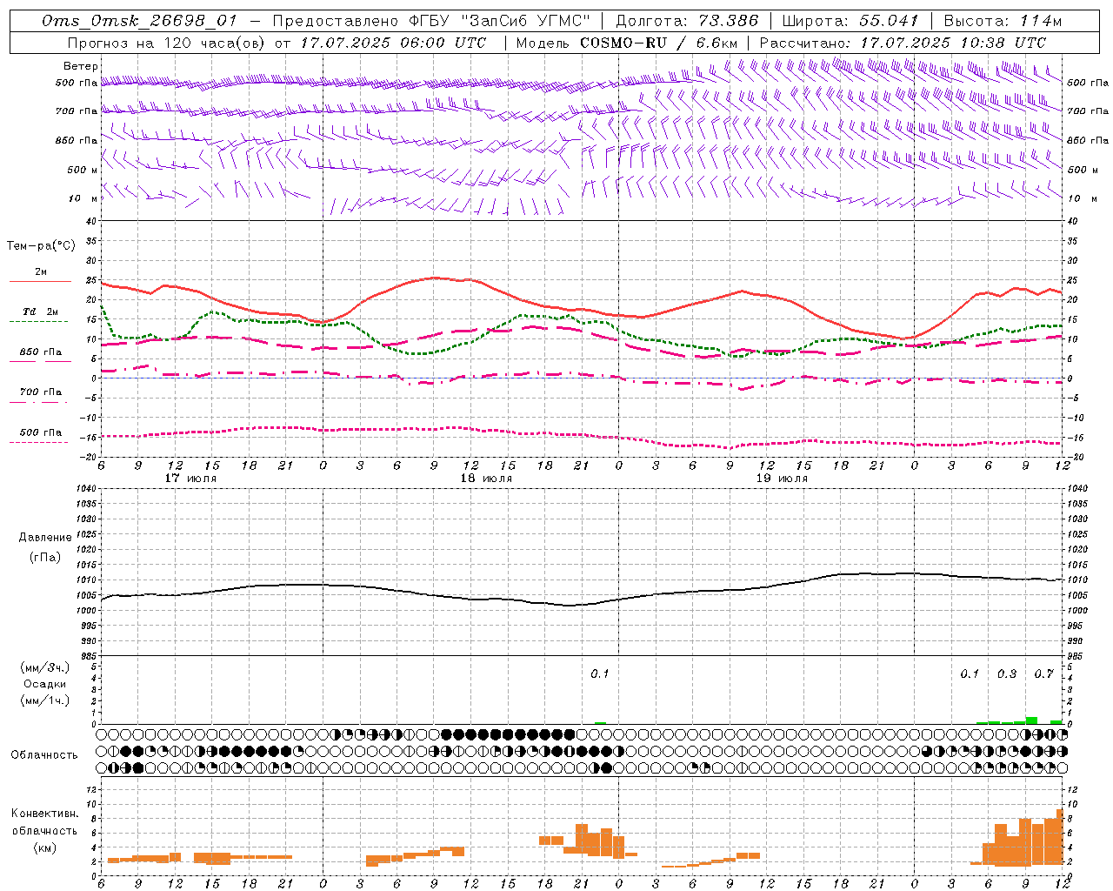This screenshot has width=1113, height=891.
Task: Click the red 2м temperature legend line
Action: [x=40, y=281]
